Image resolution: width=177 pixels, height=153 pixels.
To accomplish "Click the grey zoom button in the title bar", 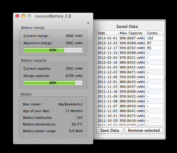I will pos(29,16).
